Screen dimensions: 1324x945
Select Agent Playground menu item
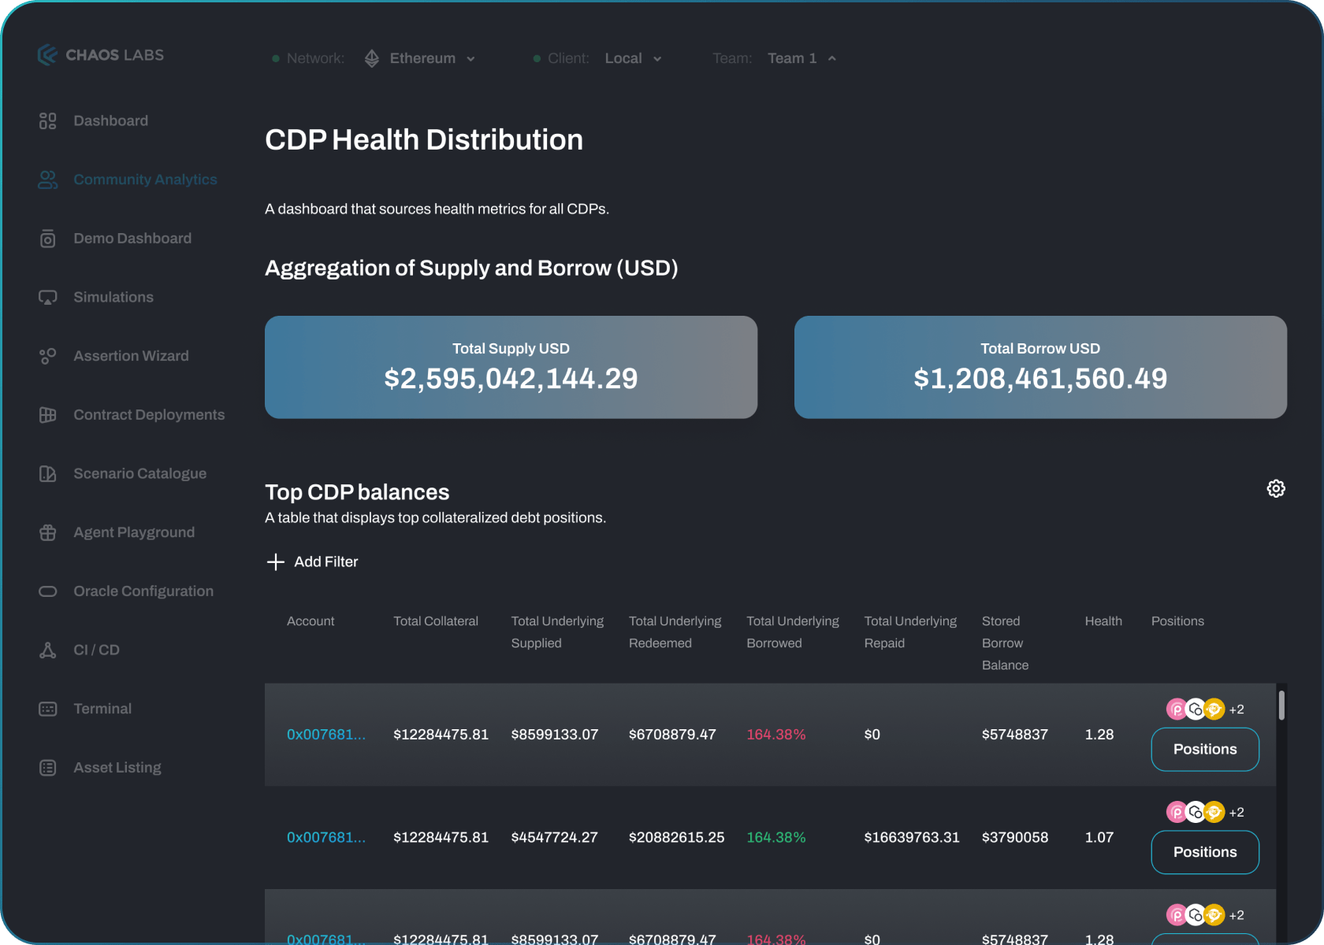134,532
